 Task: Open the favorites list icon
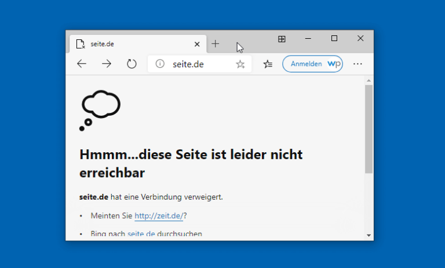[268, 64]
